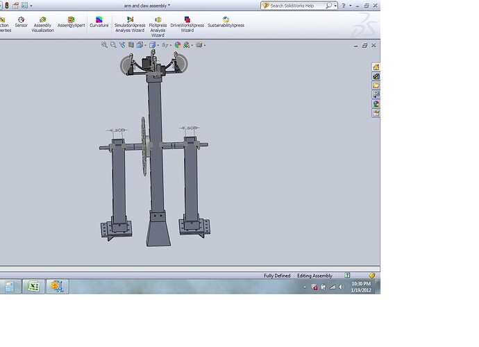Expand the Display Style dropdown arrow

158,45
